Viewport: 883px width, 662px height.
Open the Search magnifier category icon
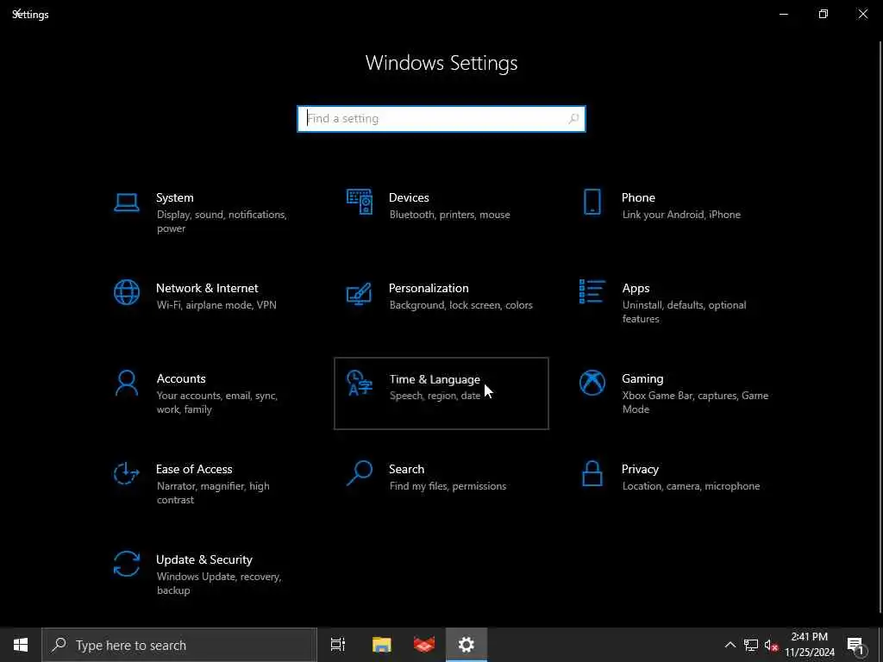click(360, 473)
